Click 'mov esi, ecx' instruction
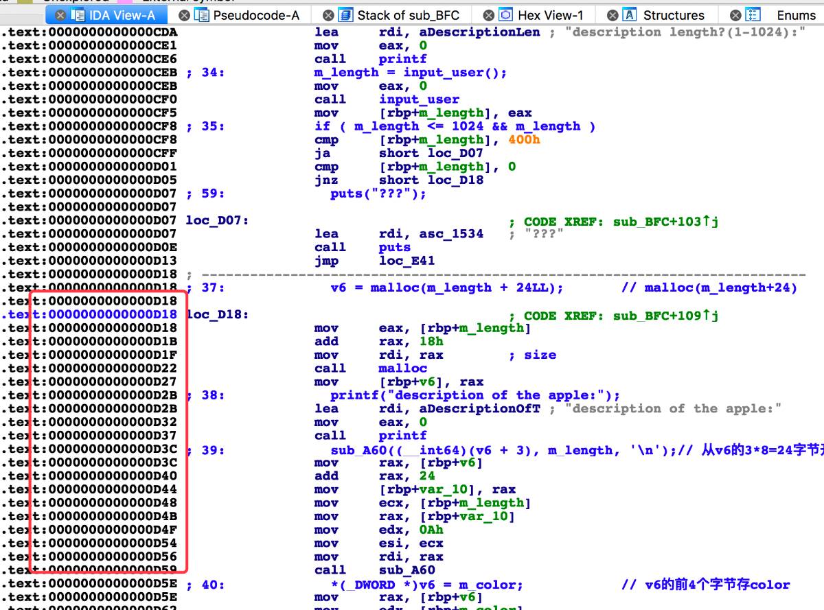 tap(378, 543)
